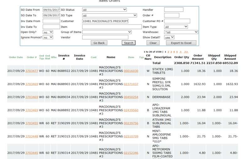Click the Customer PO # field
This screenshot has height=159, width=251.
pyautogui.click(x=177, y=21)
